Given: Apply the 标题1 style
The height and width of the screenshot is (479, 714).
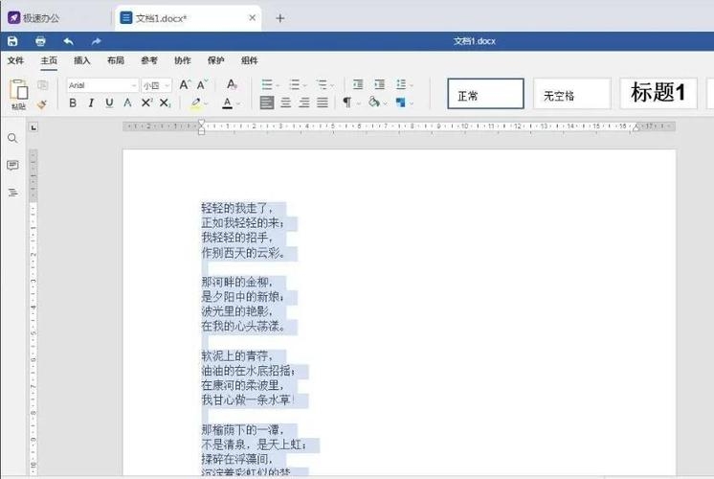Looking at the screenshot, I should pos(658,94).
